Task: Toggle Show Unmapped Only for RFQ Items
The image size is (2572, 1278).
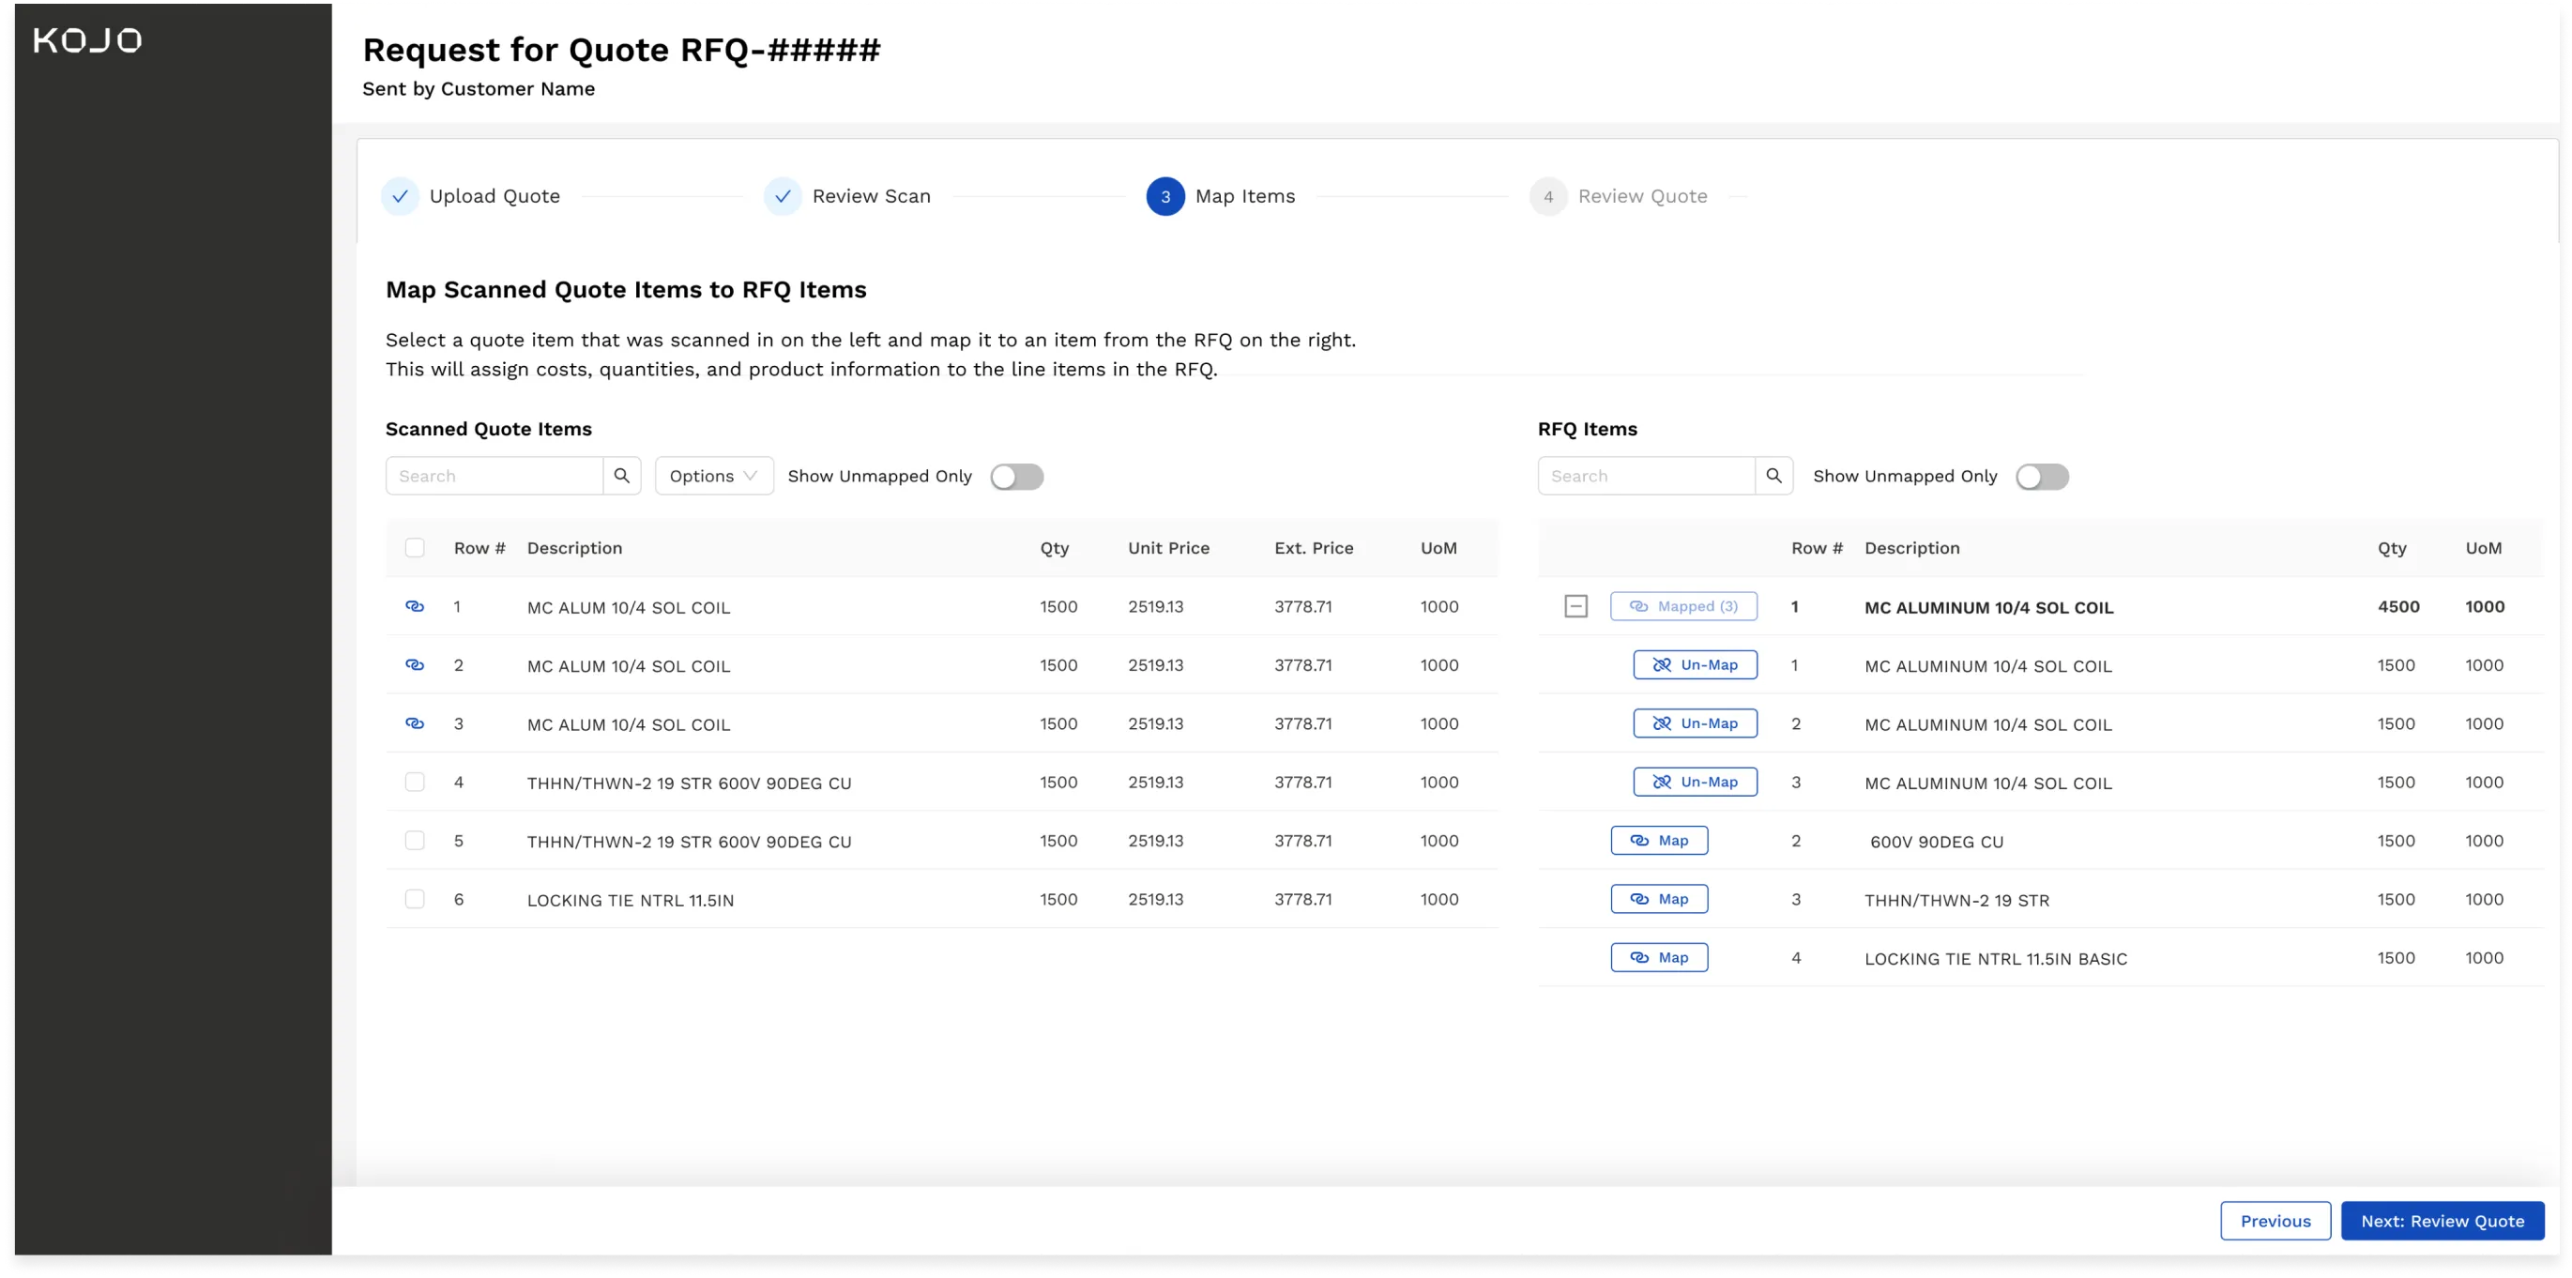Action: 2042,478
